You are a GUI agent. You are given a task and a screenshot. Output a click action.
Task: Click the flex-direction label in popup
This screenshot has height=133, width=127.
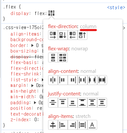[63, 26]
